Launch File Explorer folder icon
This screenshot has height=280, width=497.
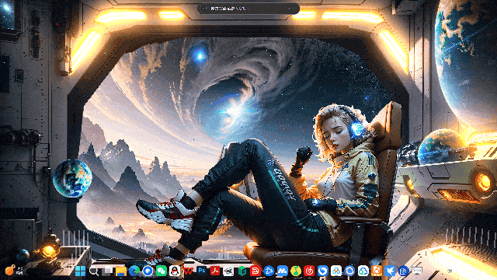click(121, 271)
